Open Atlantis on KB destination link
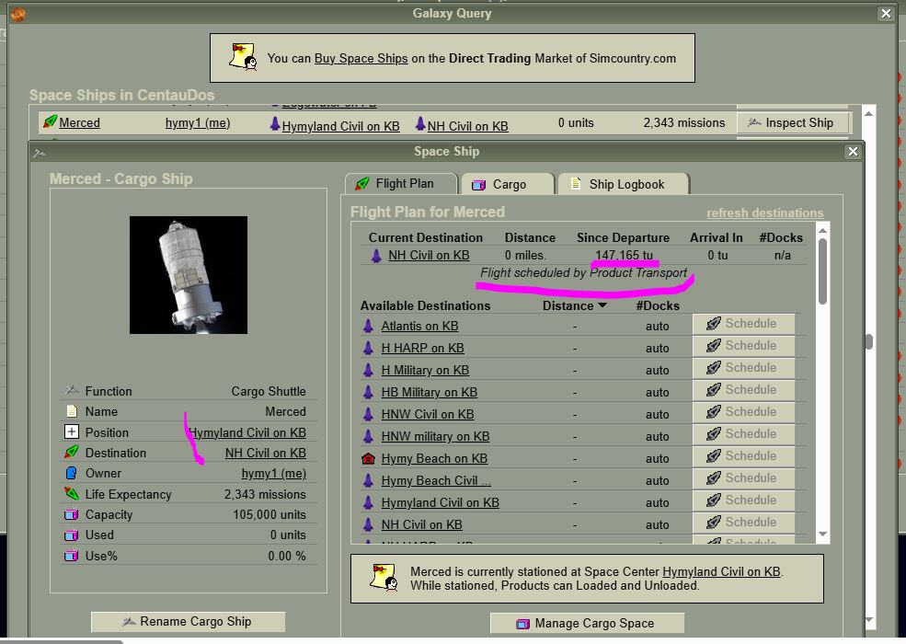 [419, 326]
